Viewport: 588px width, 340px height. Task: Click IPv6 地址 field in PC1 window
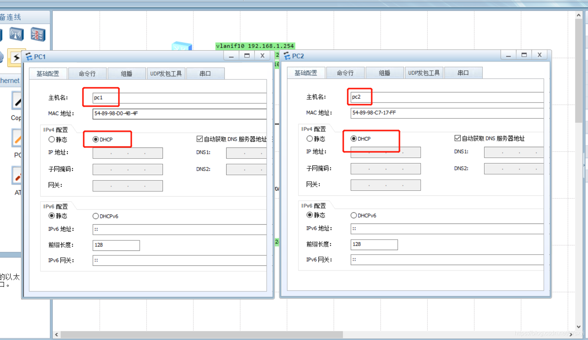pos(179,229)
